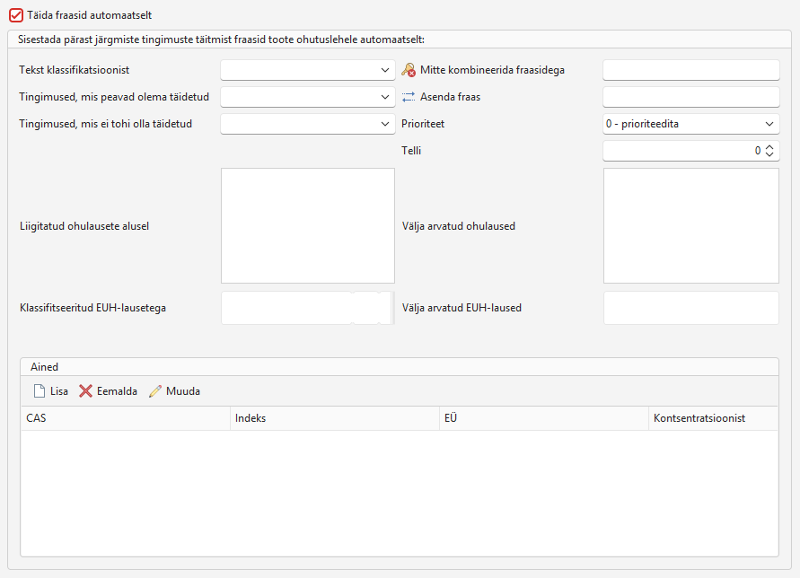Click the Klassifitseeritud EUH-lausetega field
The image size is (800, 578).
(x=308, y=308)
